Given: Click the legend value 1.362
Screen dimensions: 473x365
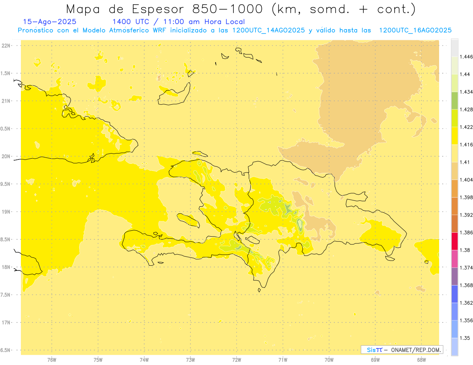Looking at the screenshot, I should (466, 303).
